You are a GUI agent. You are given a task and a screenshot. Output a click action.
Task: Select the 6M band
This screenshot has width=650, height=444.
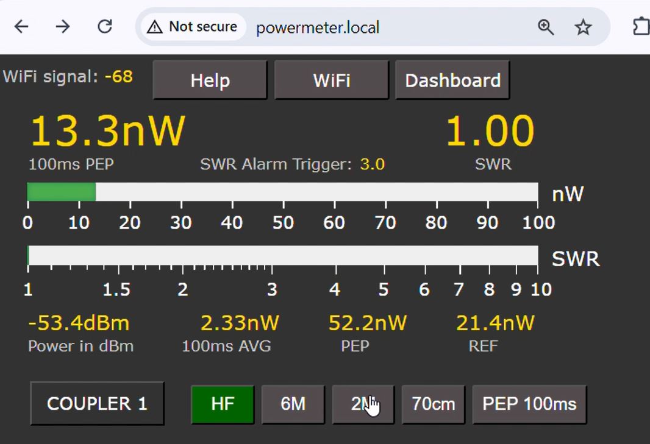click(x=293, y=404)
